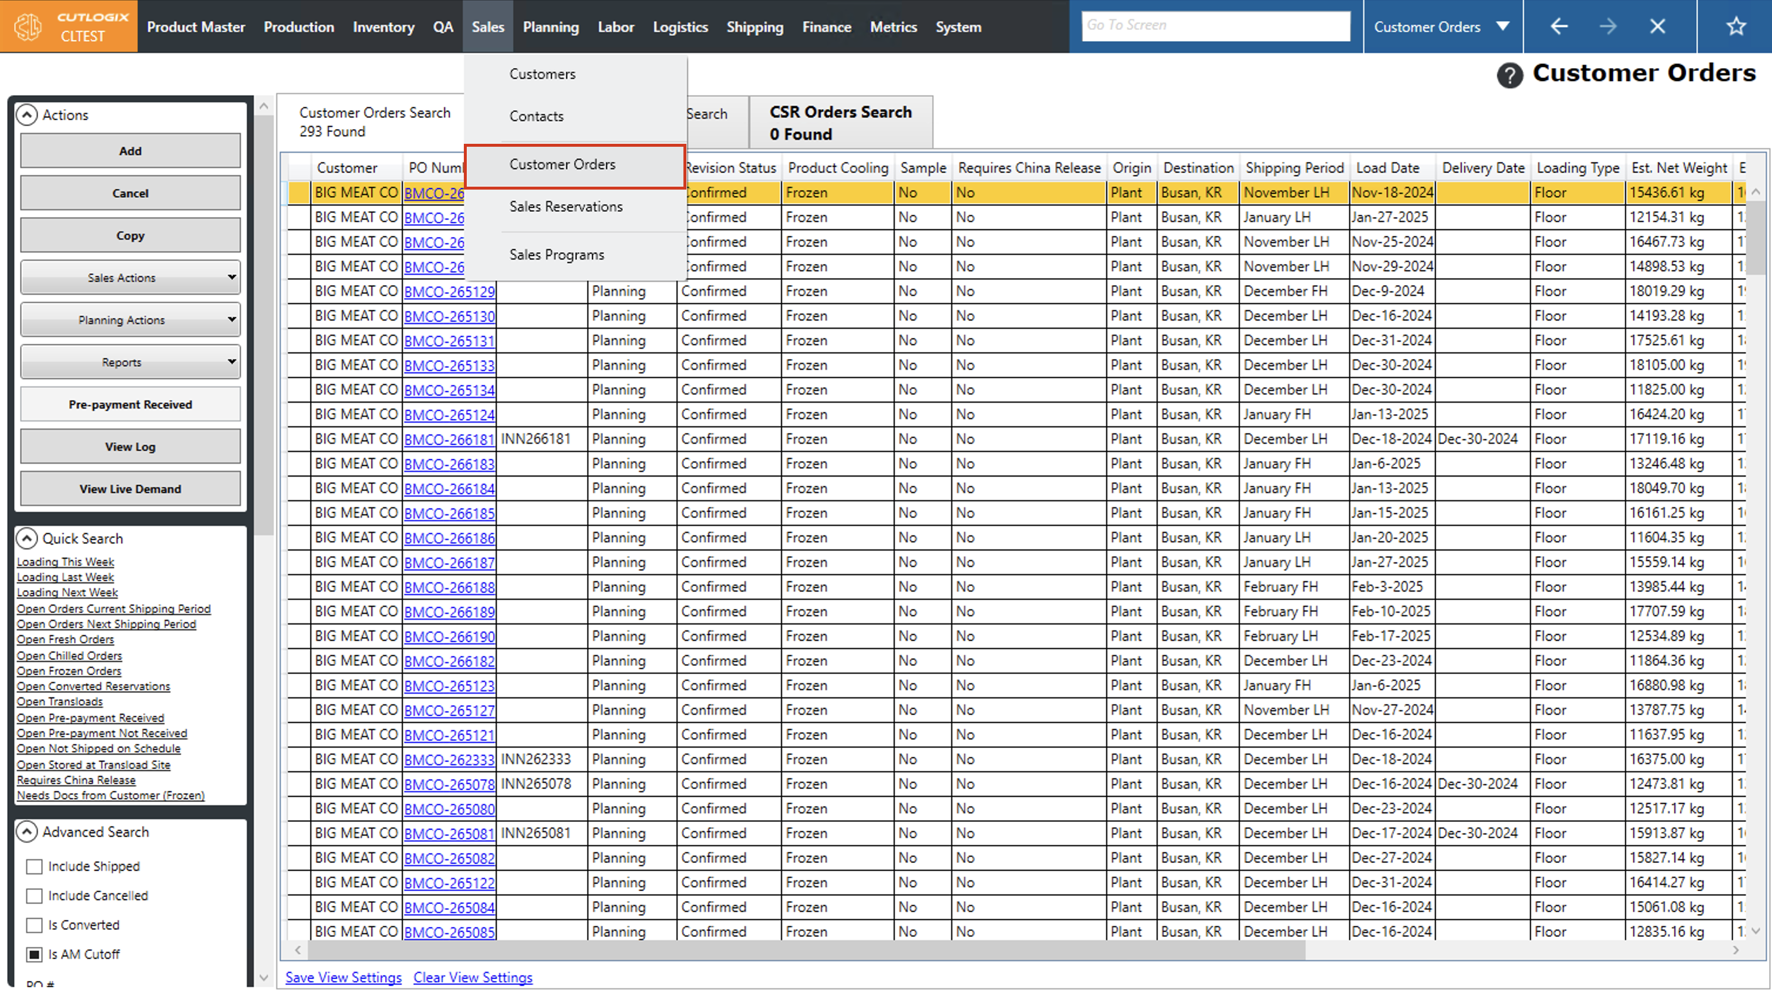Click the Go To Screen input field
1772x992 pixels.
tap(1215, 25)
